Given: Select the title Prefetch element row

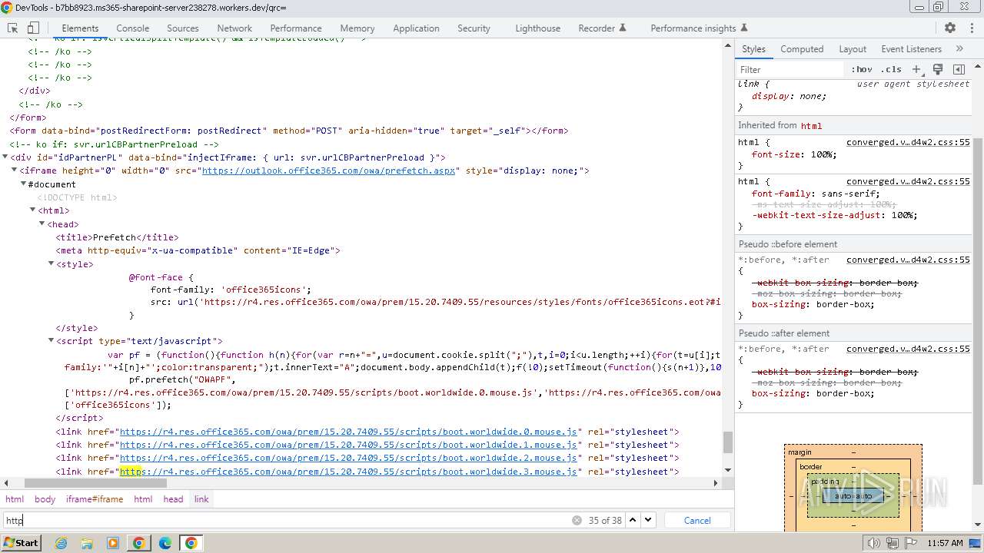Looking at the screenshot, I should [x=117, y=237].
